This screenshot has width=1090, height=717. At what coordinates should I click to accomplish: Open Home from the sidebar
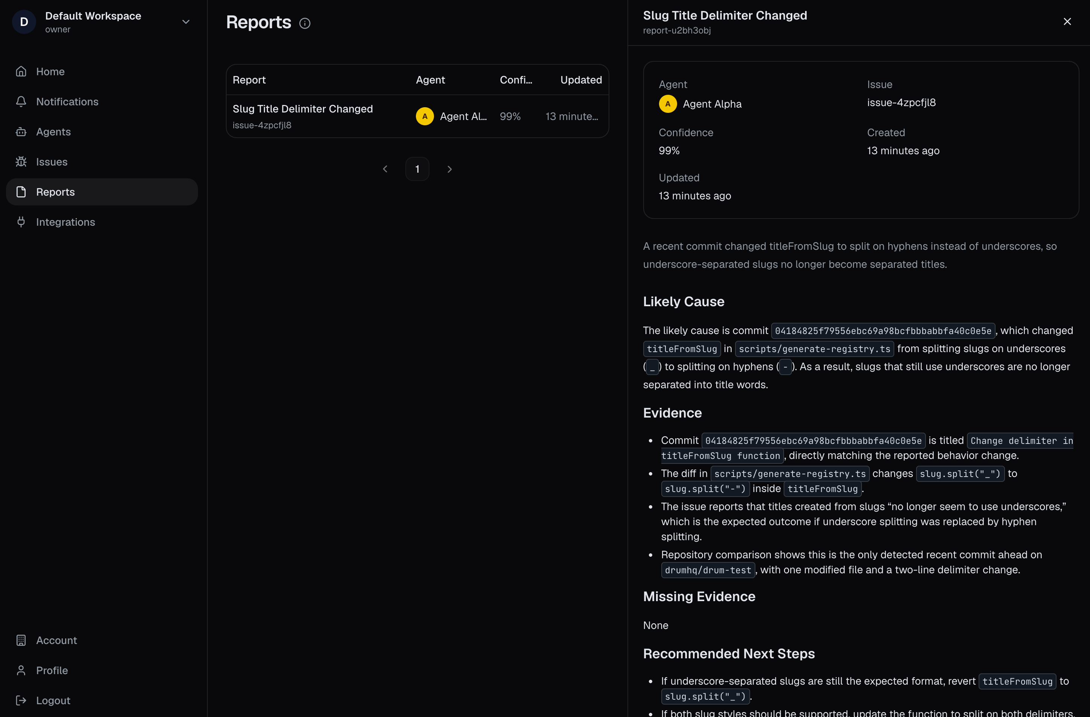[x=102, y=71]
